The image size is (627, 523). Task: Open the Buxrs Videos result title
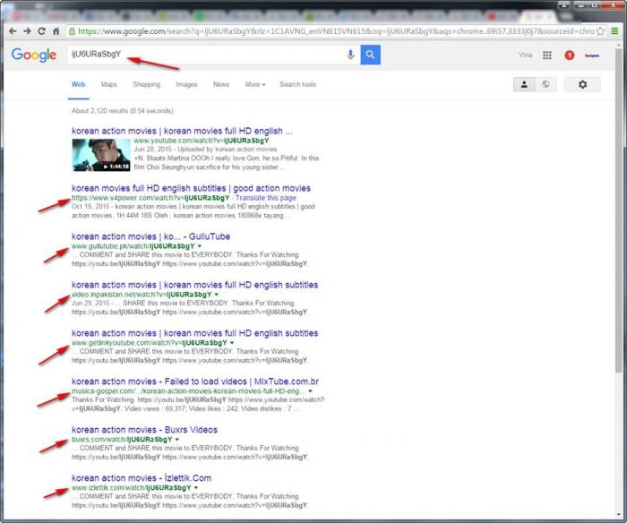(x=144, y=430)
